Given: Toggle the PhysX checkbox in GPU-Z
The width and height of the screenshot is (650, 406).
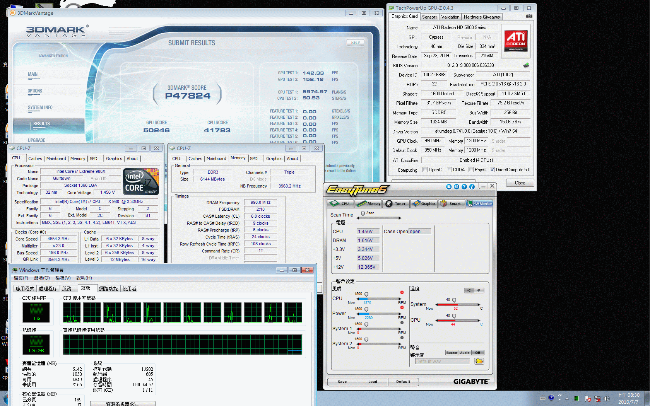Looking at the screenshot, I should (471, 169).
